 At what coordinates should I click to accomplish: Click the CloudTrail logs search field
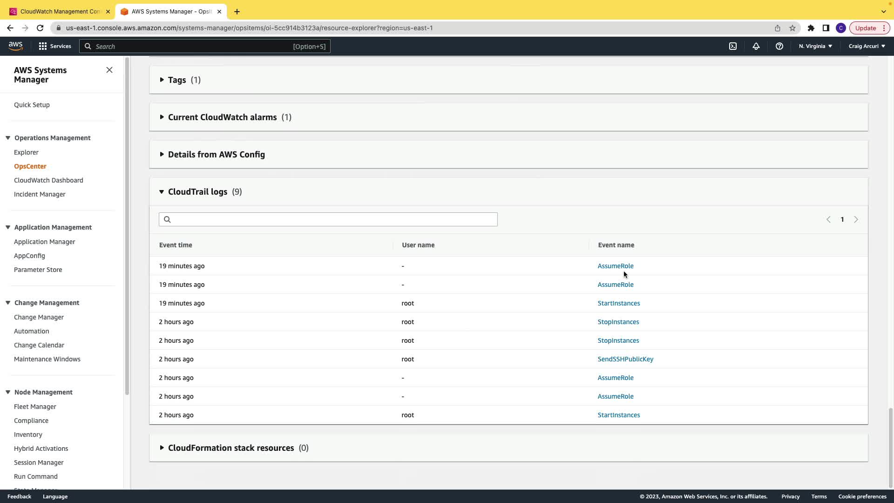coord(328,219)
